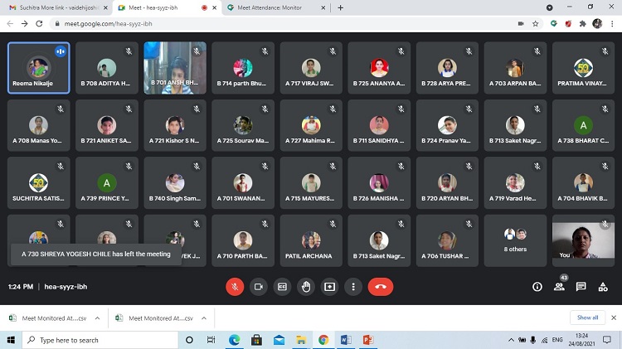The image size is (622, 349).
Task: Unmute the microphone in Meet
Action: point(235,287)
